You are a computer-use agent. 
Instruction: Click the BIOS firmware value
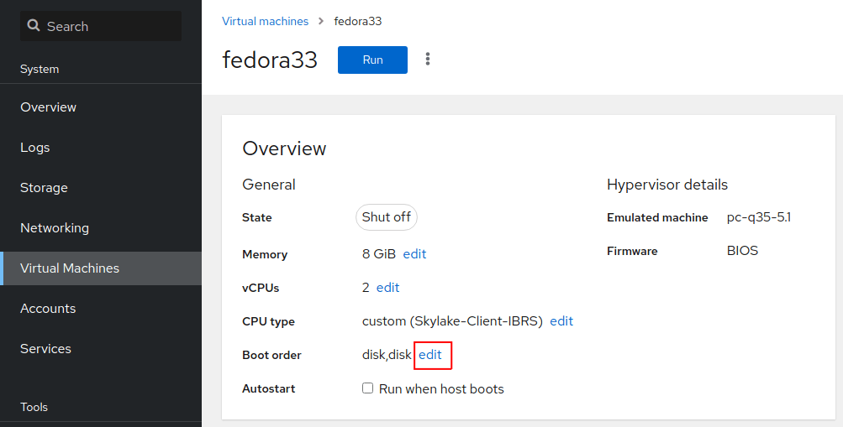point(742,251)
